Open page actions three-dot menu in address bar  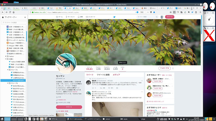click(148, 12)
